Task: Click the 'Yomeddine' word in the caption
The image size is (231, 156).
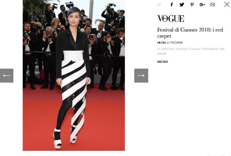Action: coord(210,49)
